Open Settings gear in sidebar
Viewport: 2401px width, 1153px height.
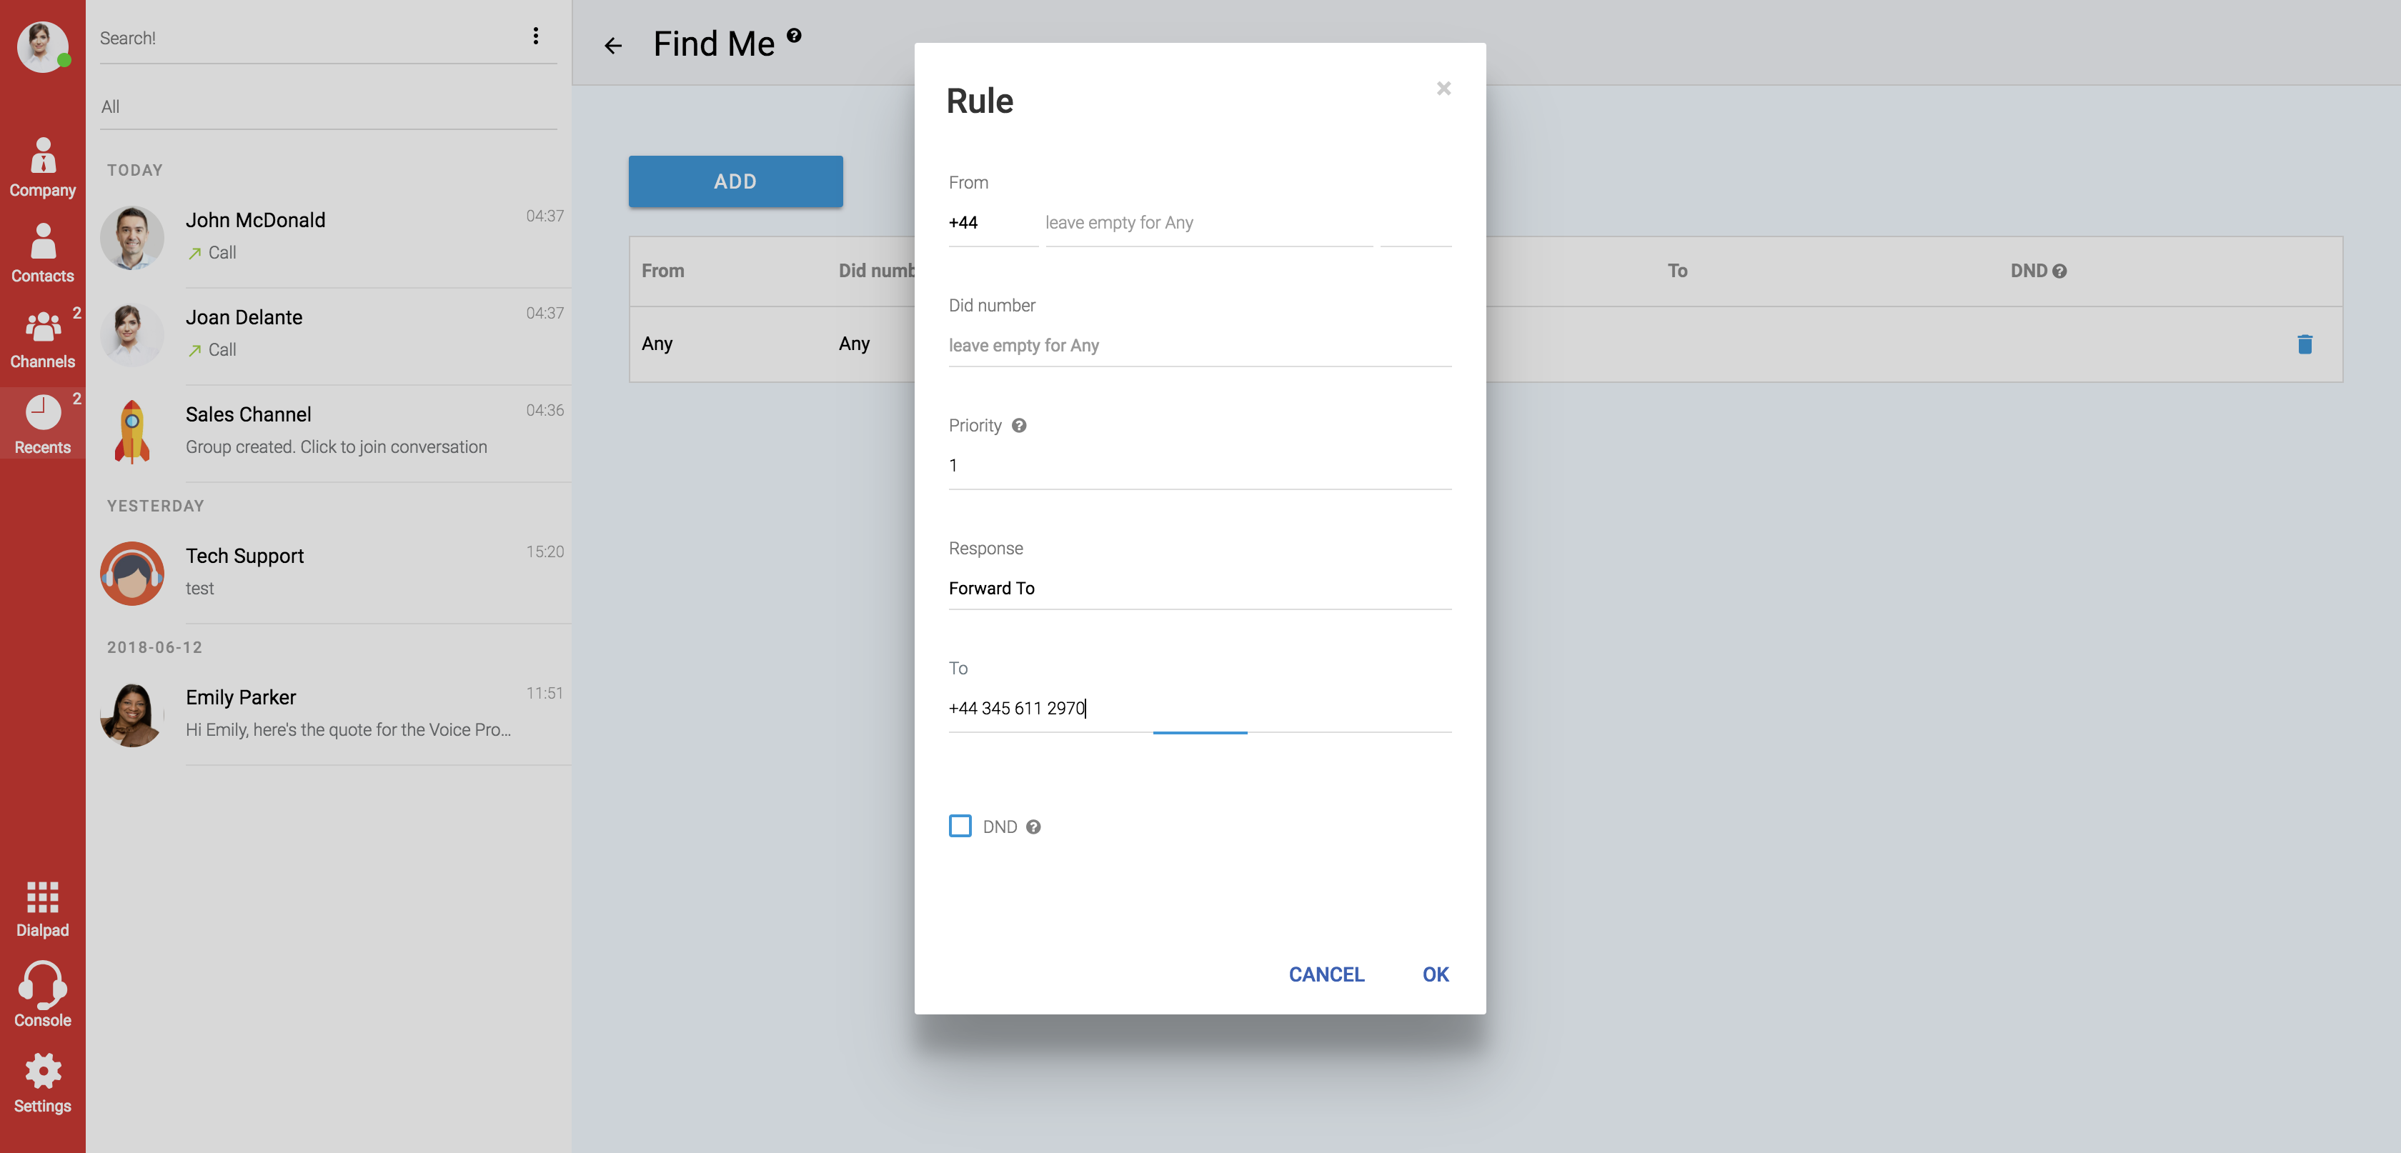tap(42, 1083)
